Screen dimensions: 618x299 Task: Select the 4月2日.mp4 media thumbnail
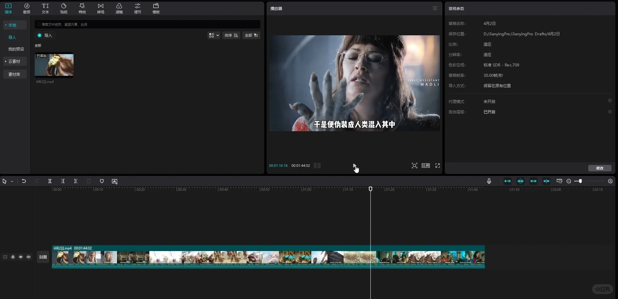[54, 65]
